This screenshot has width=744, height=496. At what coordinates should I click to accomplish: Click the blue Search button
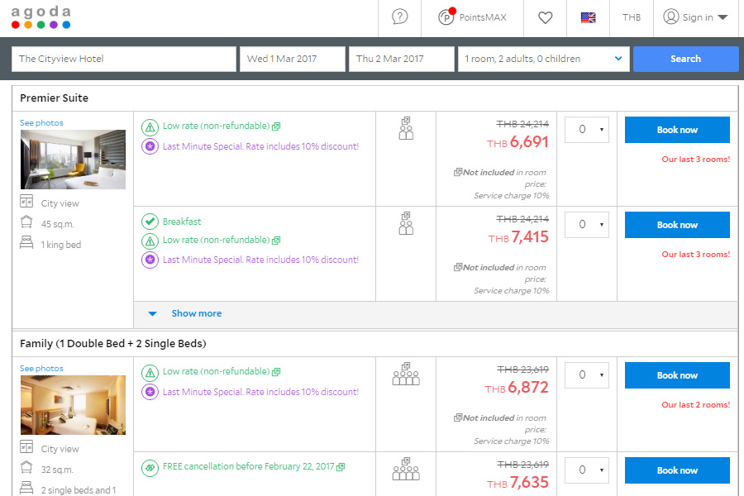(685, 59)
